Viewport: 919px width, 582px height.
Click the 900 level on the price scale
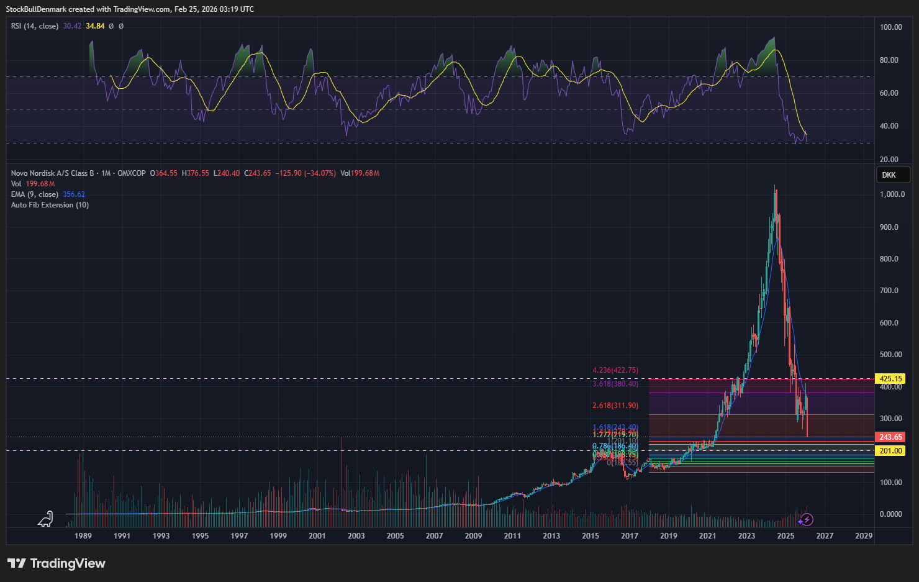coord(889,227)
